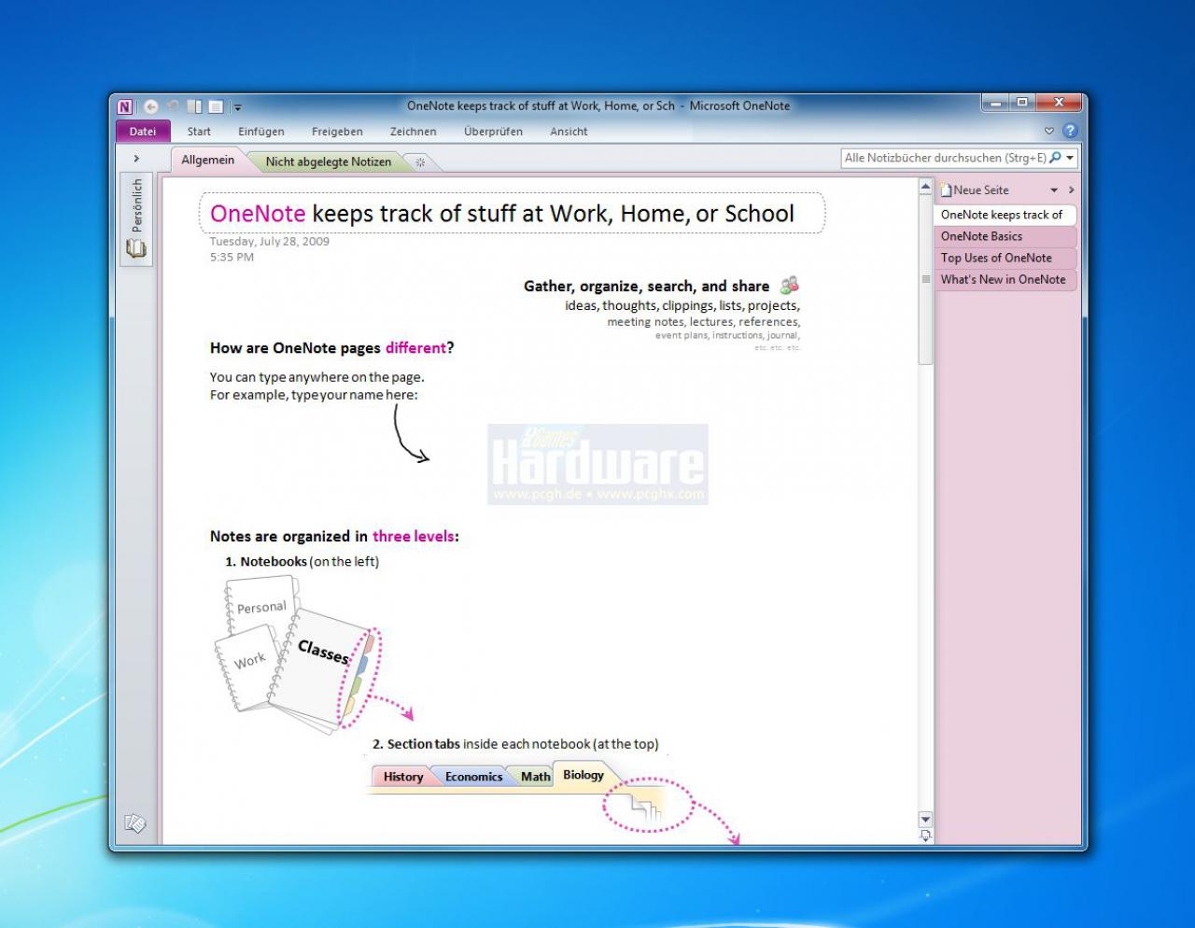Viewport: 1195px width, 928px height.
Task: Click the text 'ideas, thoughts, clippings, lists, projects,'
Action: (682, 305)
